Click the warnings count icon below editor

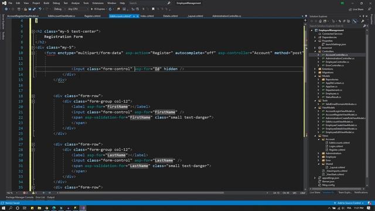[34, 193]
